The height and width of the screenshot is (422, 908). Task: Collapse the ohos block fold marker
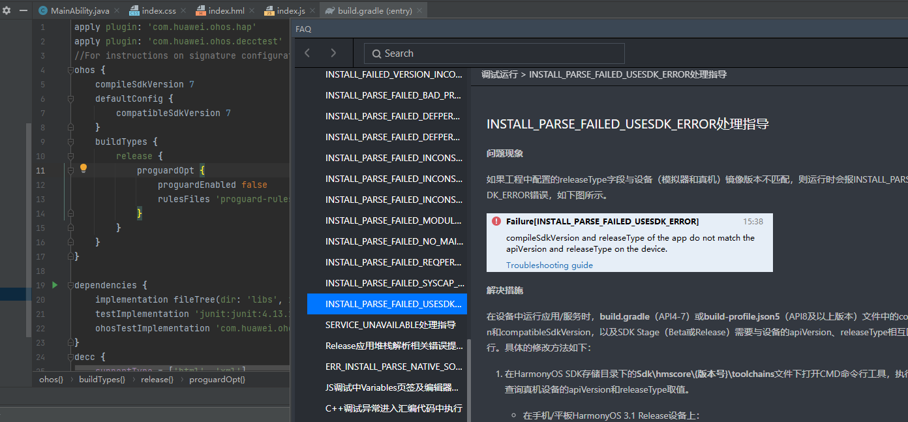click(70, 70)
